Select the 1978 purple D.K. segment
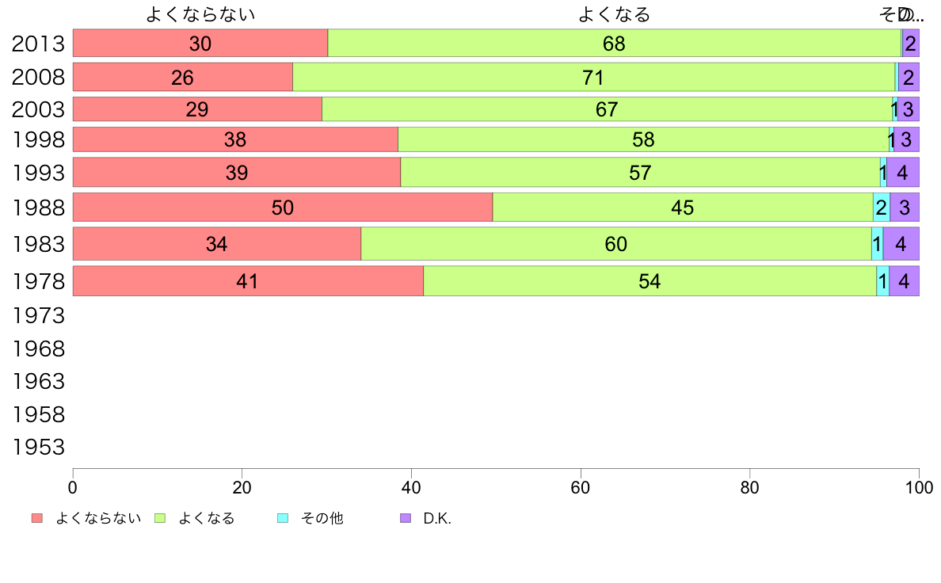Screen dimensions: 941x583 [x=904, y=281]
